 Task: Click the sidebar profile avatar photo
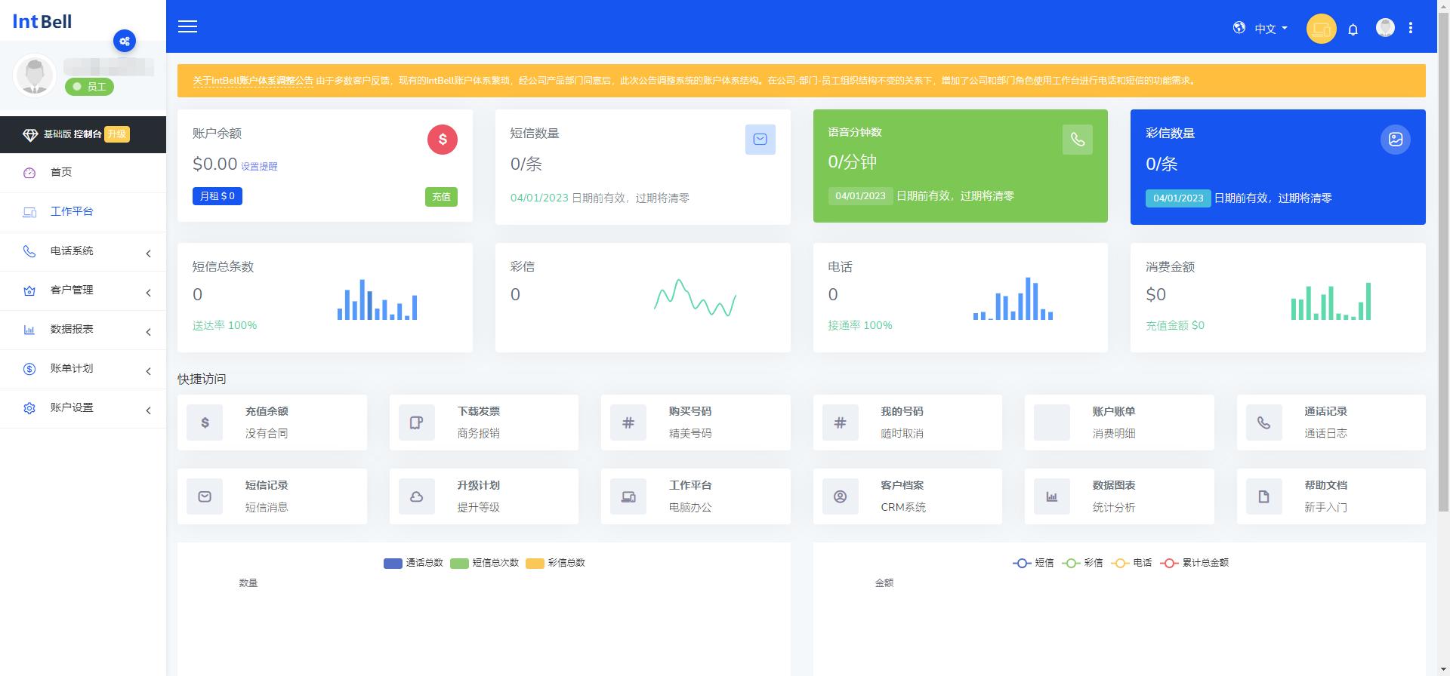[x=35, y=75]
